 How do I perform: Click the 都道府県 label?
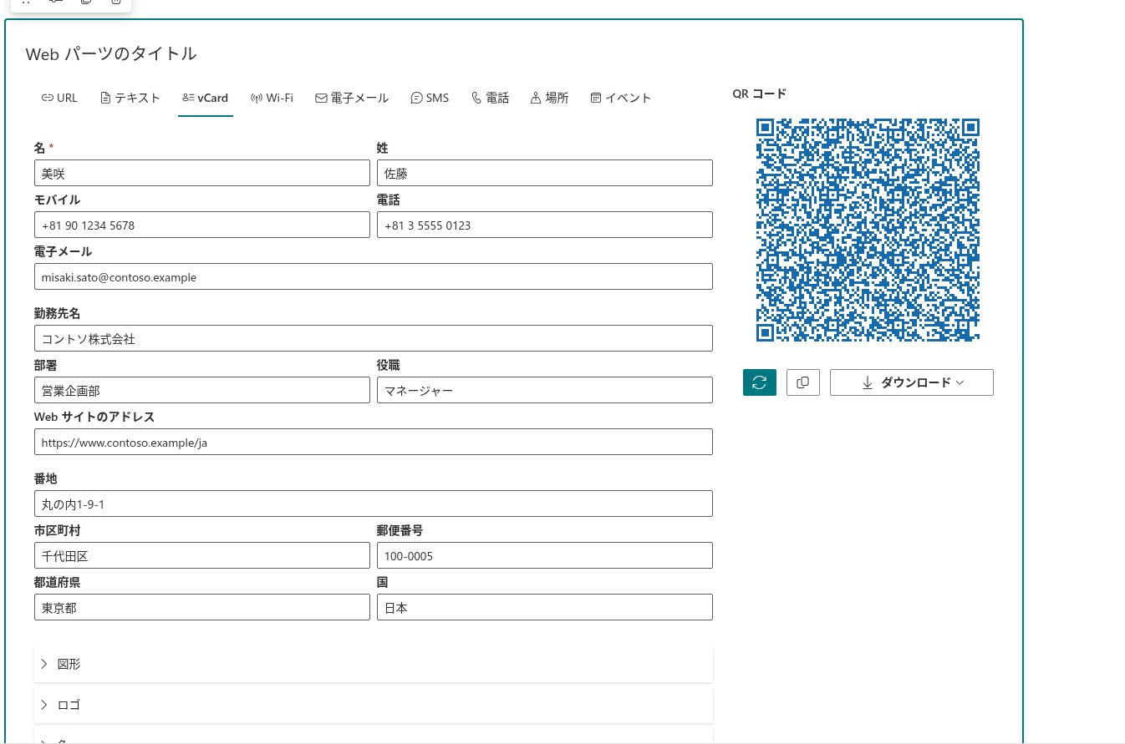58,582
